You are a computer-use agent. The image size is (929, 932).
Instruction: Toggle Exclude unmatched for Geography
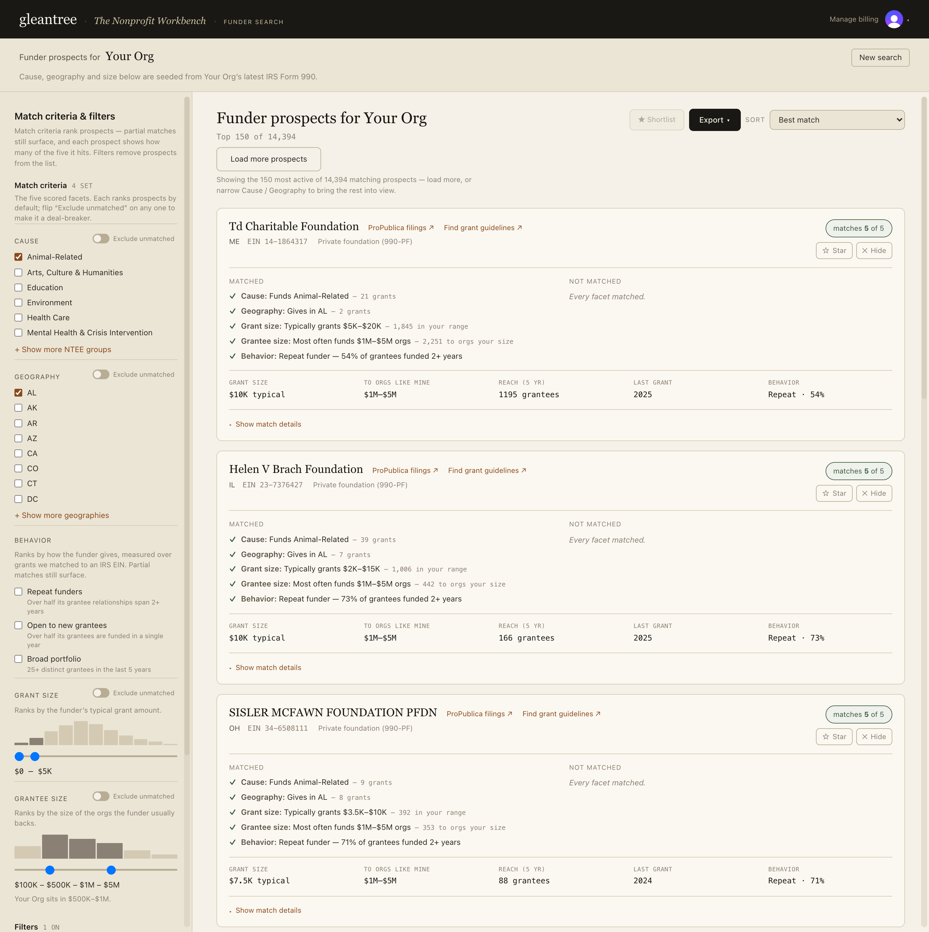(101, 374)
